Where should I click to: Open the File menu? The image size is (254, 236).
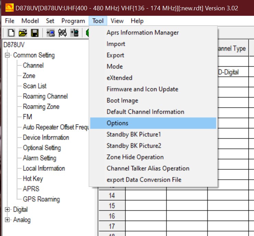pos(10,21)
